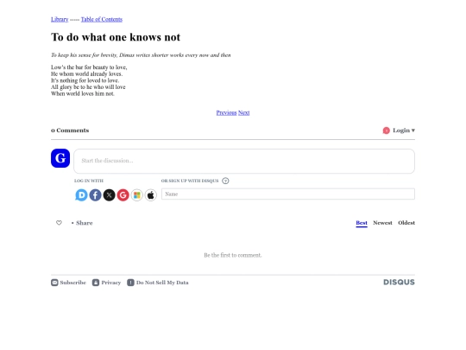Log in with the Apple icon
This screenshot has width=466, height=350.
point(151,195)
